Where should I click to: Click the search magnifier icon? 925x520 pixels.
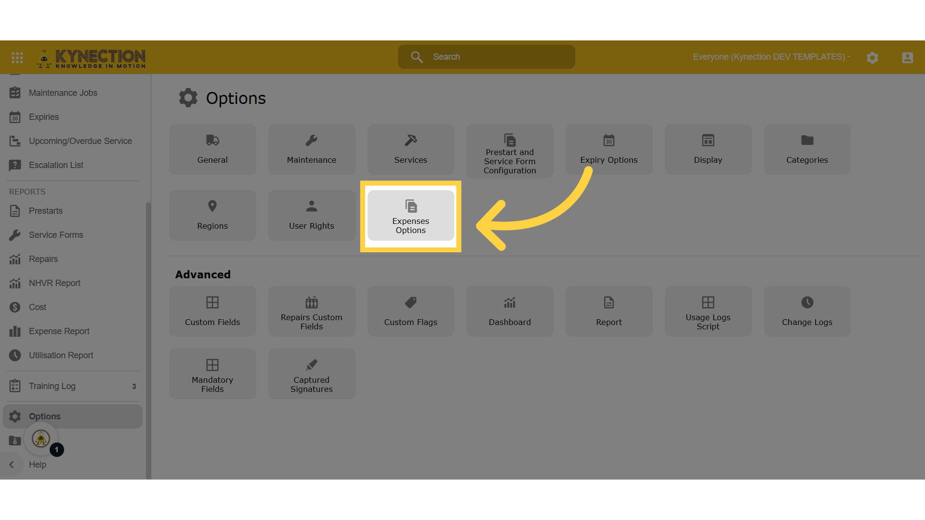point(417,57)
